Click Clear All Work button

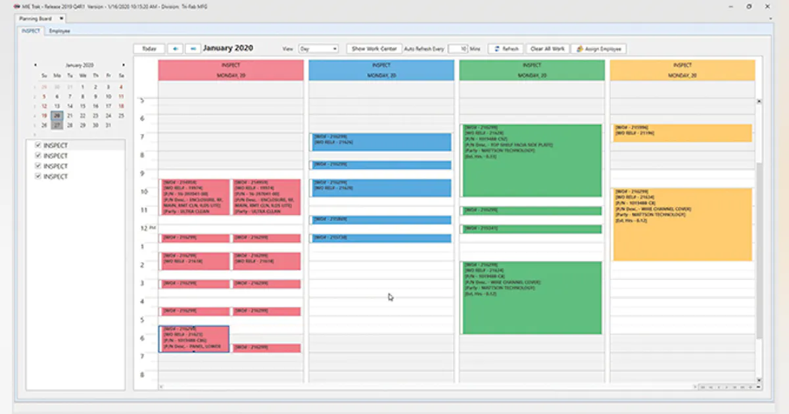tap(547, 49)
